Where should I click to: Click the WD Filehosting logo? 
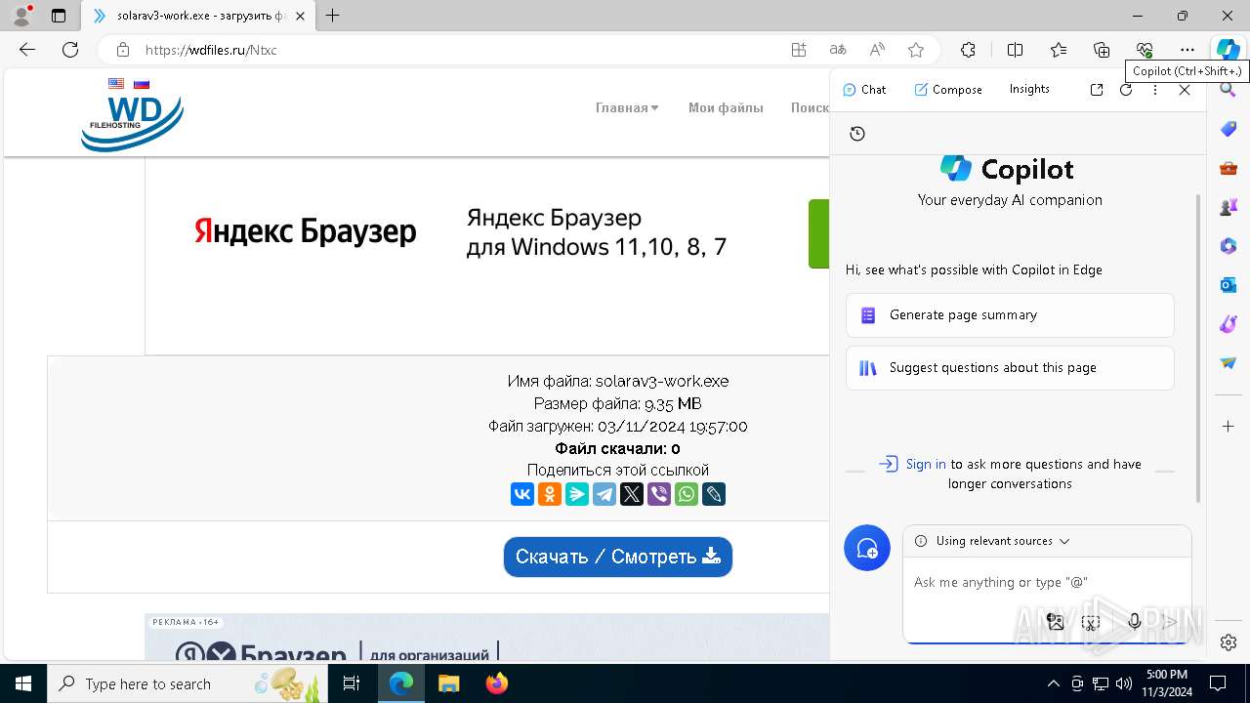pyautogui.click(x=133, y=122)
